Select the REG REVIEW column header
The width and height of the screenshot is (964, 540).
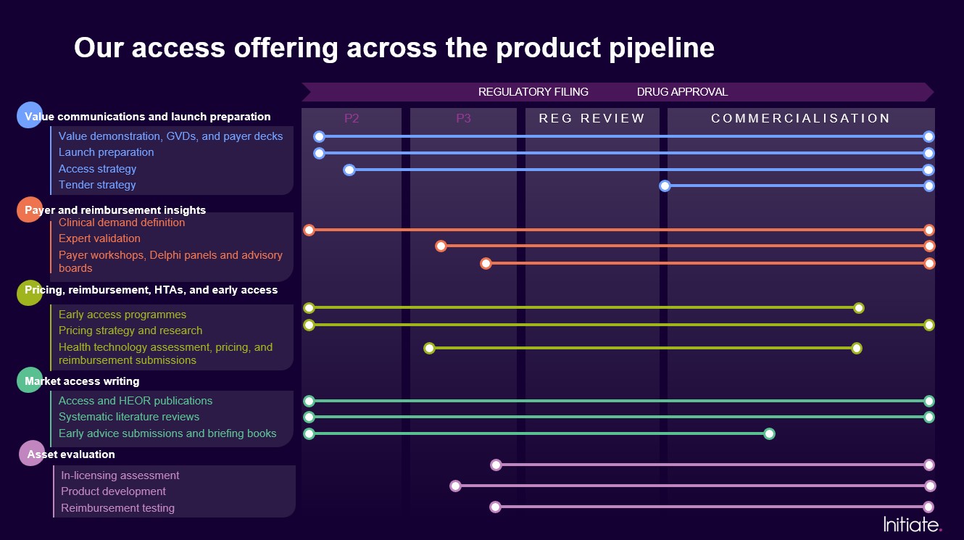coord(591,118)
